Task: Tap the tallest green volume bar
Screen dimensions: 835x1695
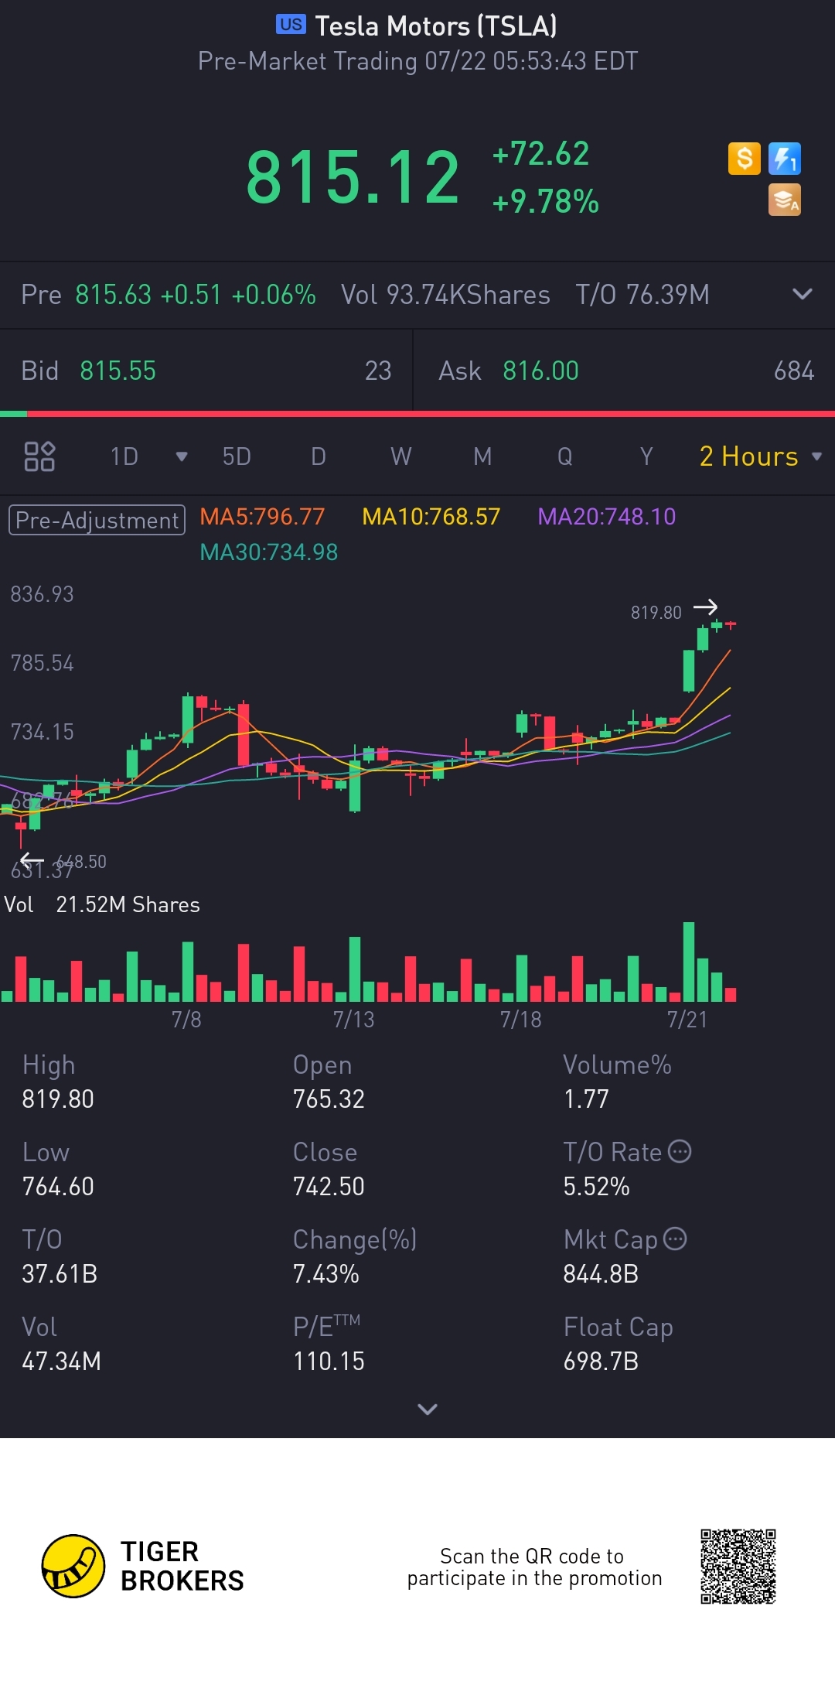Action: 689,962
